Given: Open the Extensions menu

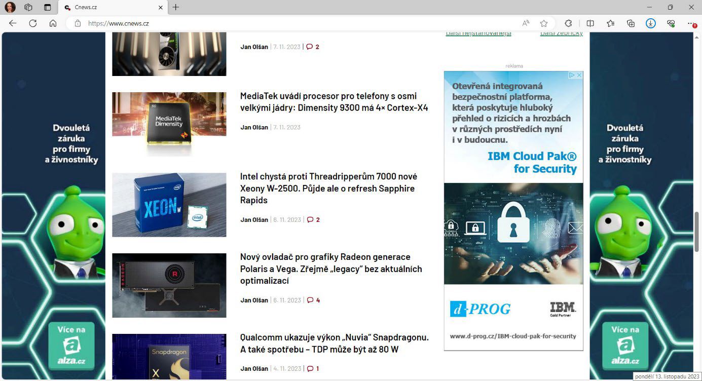Looking at the screenshot, I should (x=568, y=23).
